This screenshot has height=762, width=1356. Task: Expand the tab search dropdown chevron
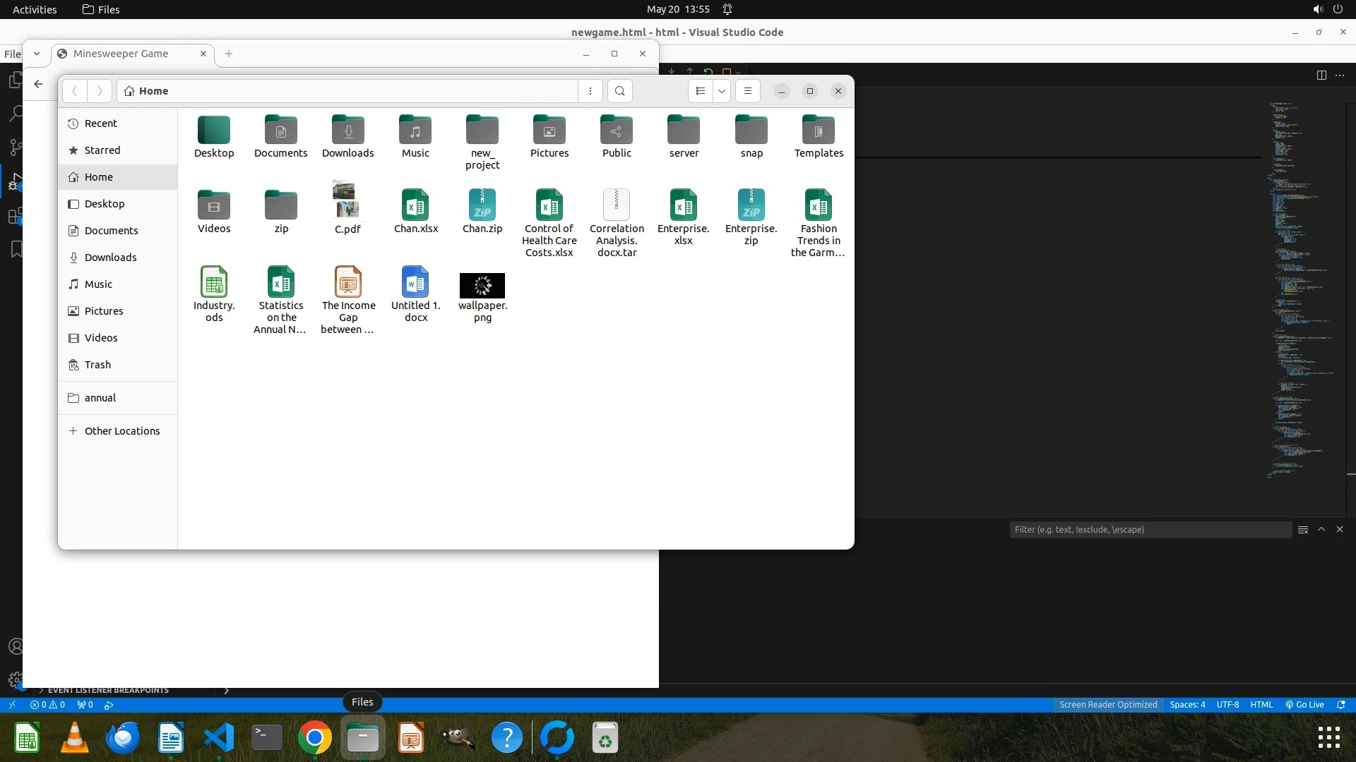click(36, 54)
